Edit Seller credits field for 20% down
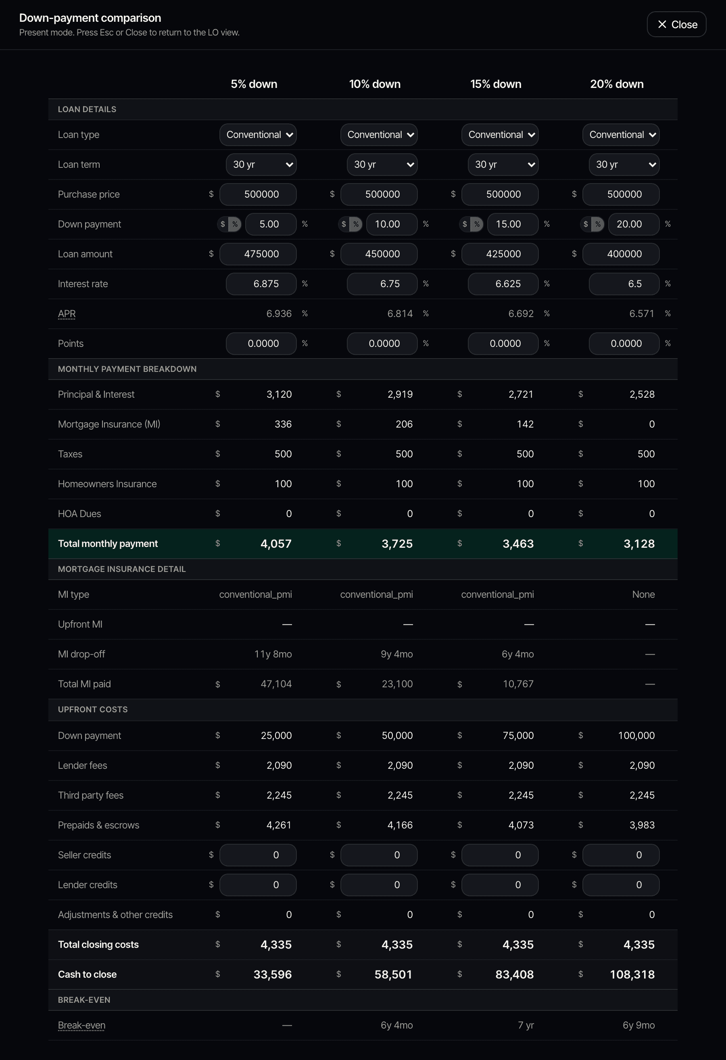 click(x=621, y=855)
